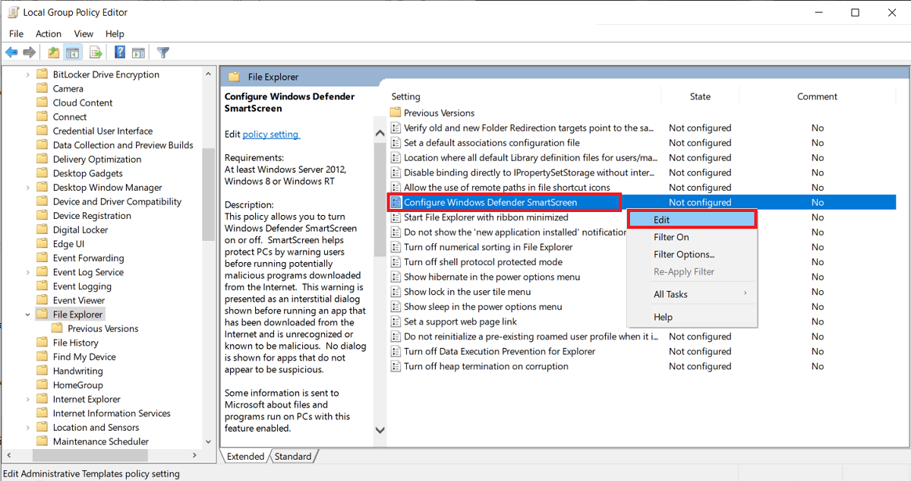Switch to the Standard tab
Image resolution: width=911 pixels, height=481 pixels.
coord(293,456)
